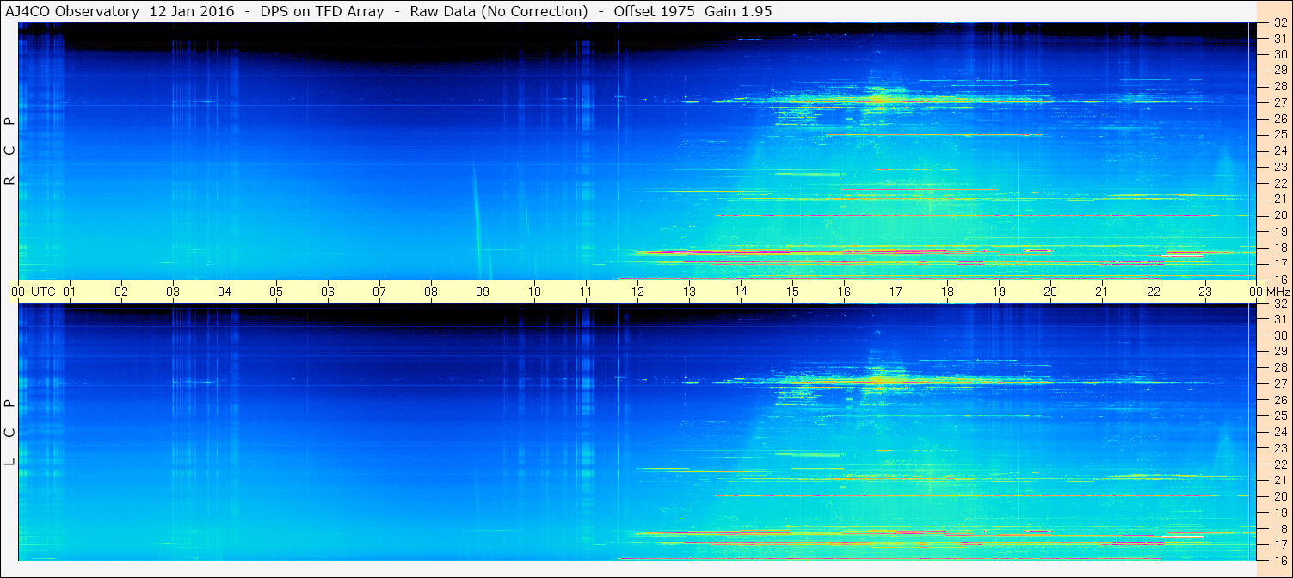Viewport: 1293px width, 578px height.
Task: Click the "Offset 1975" value in header
Action: [x=655, y=11]
